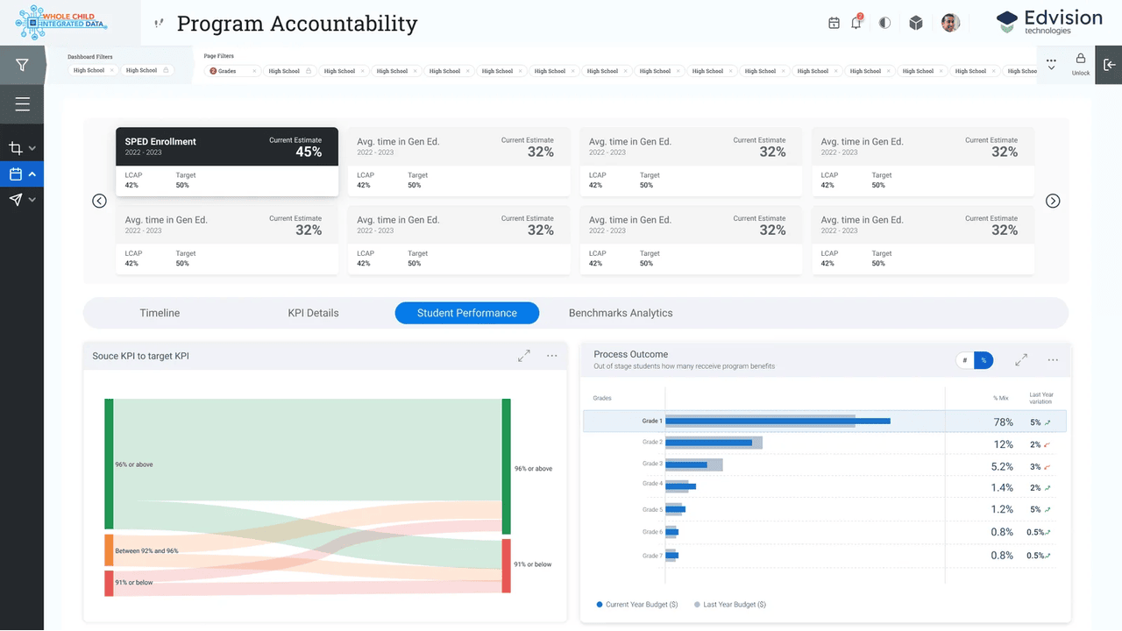This screenshot has width=1122, height=631.
Task: Select the SPED Enrollment KPI card
Action: (227, 161)
